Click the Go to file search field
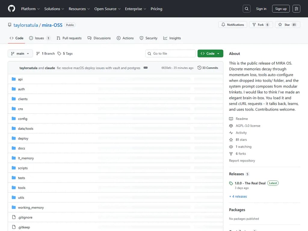 pos(171,54)
